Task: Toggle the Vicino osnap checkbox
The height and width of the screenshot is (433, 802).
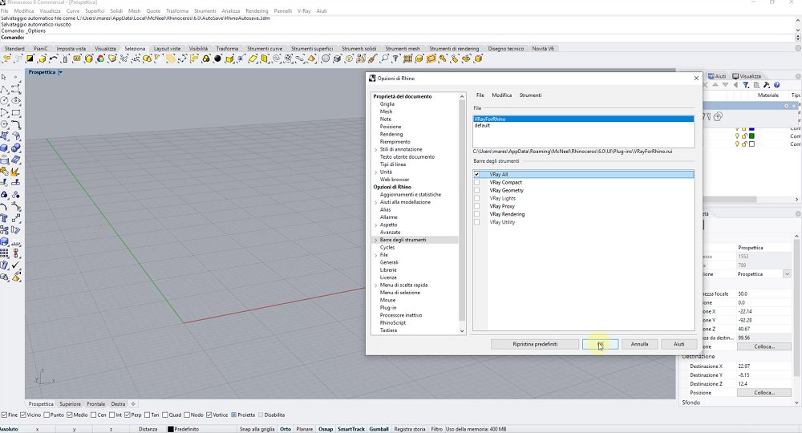Action: (23, 415)
